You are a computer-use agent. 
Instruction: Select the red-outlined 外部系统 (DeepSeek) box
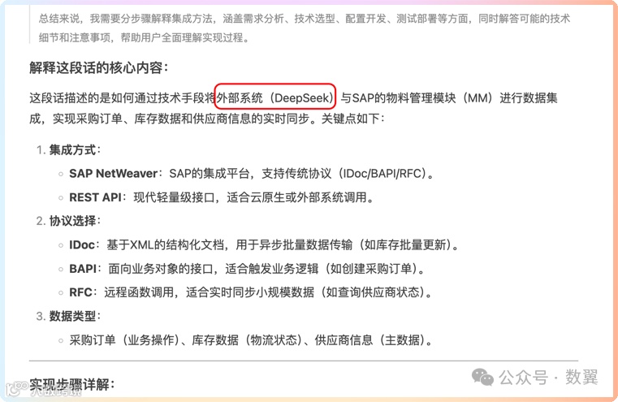point(275,97)
